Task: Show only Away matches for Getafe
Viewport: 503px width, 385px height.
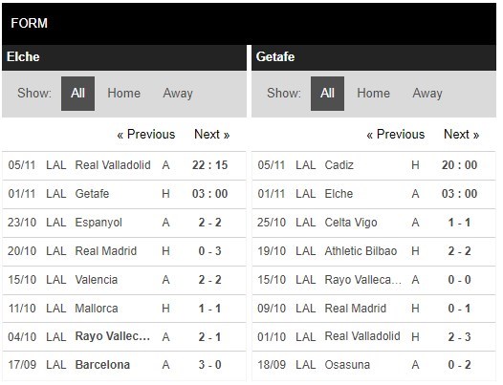Action: (427, 94)
